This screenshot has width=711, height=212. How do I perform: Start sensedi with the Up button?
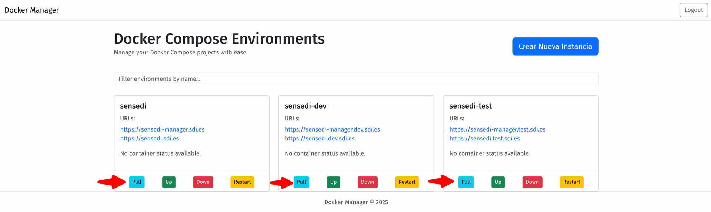pyautogui.click(x=168, y=182)
